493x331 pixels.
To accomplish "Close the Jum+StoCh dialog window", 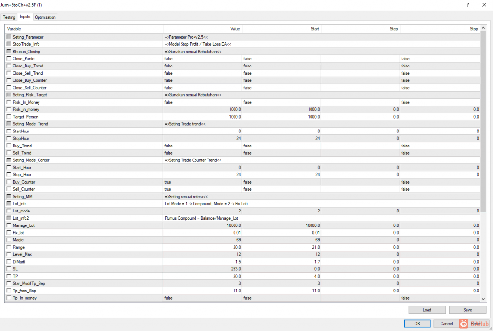I will pyautogui.click(x=484, y=5).
